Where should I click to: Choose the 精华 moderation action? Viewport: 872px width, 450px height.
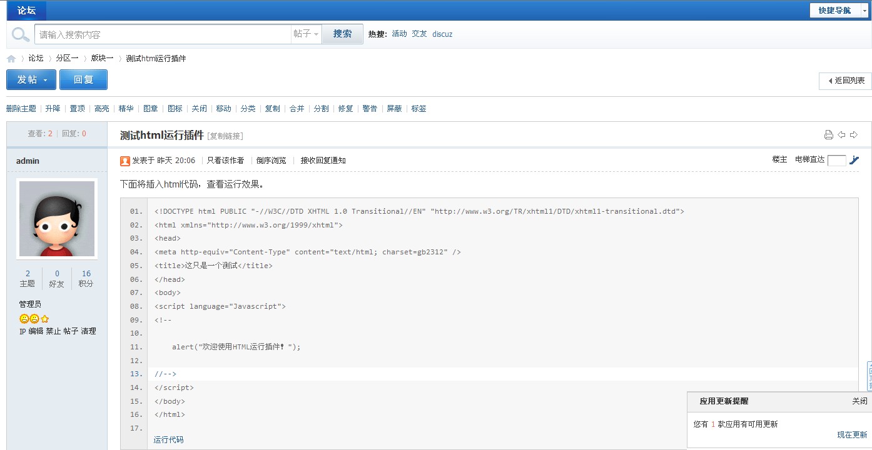pos(126,109)
